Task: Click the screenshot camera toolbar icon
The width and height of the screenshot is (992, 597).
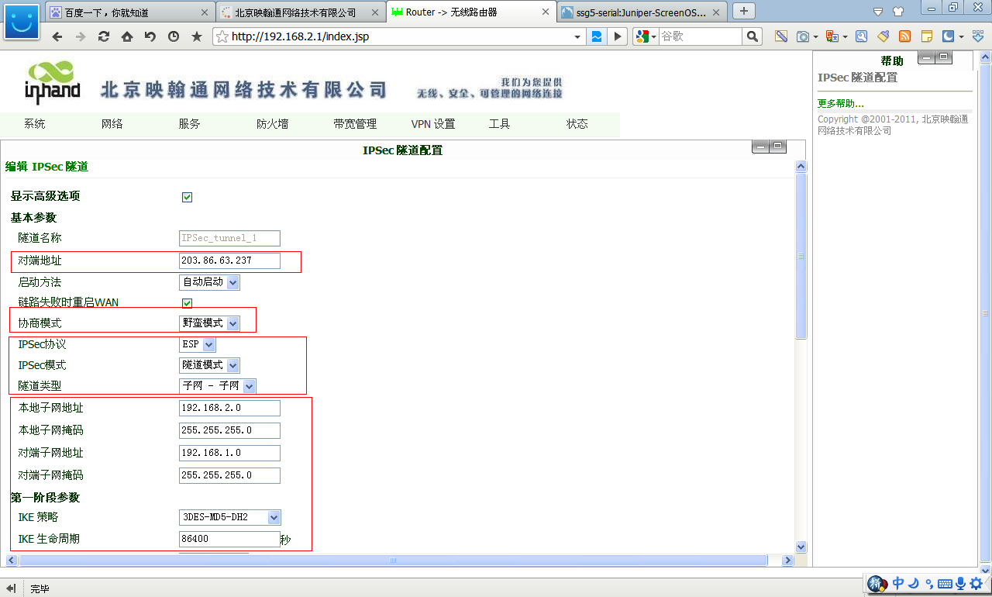Action: 804,36
